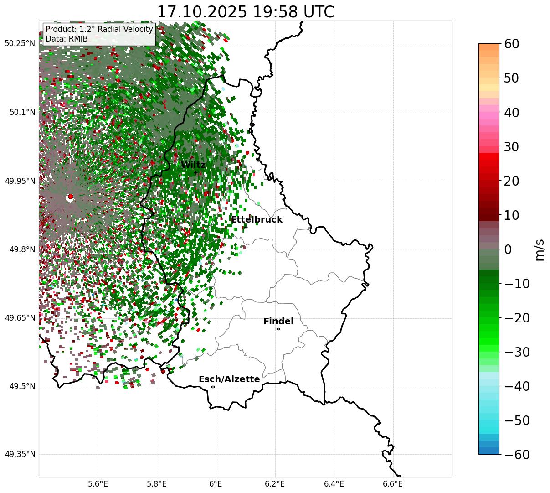Click the 49.95°N latitude label

[x=20, y=181]
